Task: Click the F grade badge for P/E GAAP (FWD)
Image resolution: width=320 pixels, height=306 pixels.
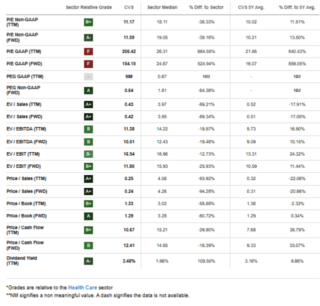Action: coord(88,64)
